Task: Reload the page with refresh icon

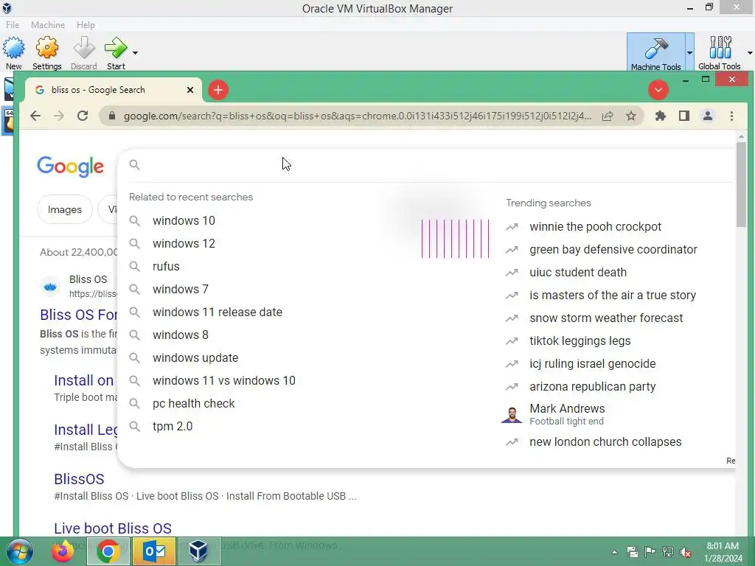Action: coord(83,116)
